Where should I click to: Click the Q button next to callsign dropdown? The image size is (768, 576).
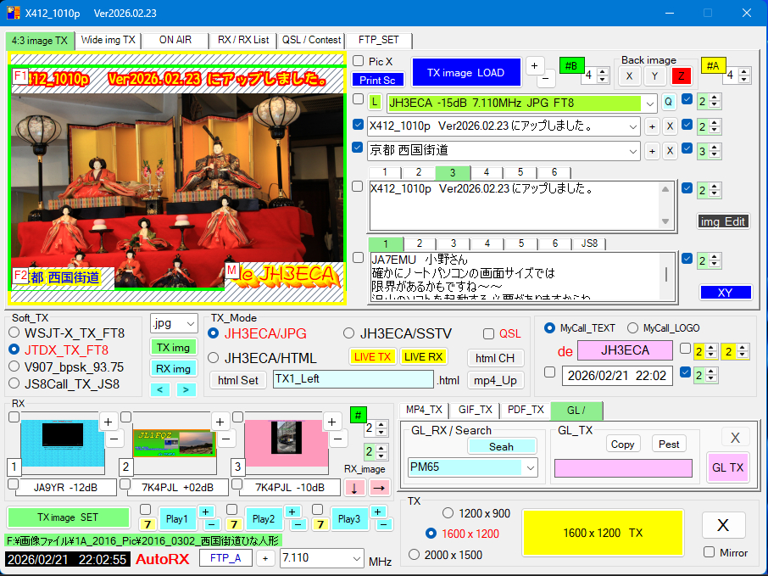669,103
